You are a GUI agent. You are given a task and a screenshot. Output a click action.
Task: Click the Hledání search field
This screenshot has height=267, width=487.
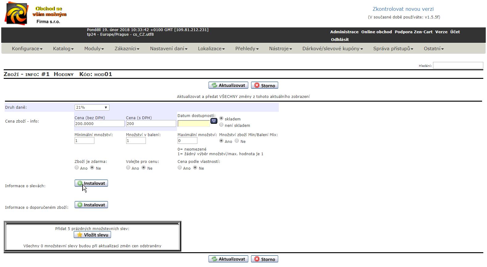458,65
